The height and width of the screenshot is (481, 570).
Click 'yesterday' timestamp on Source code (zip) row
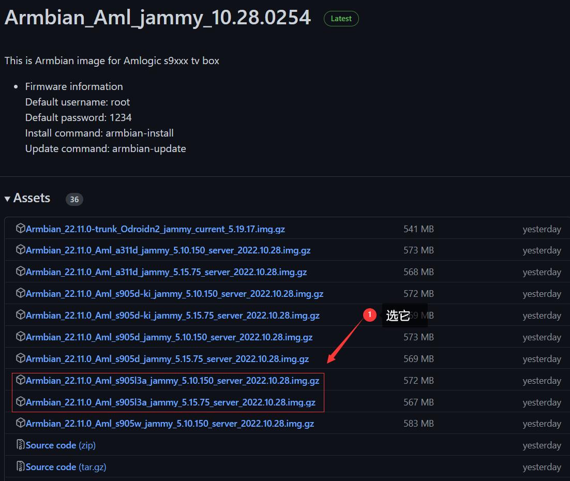pyautogui.click(x=542, y=445)
